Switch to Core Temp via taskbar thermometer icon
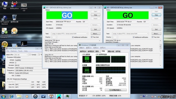Screen dimensions: 176x99 tap(51, 97)
